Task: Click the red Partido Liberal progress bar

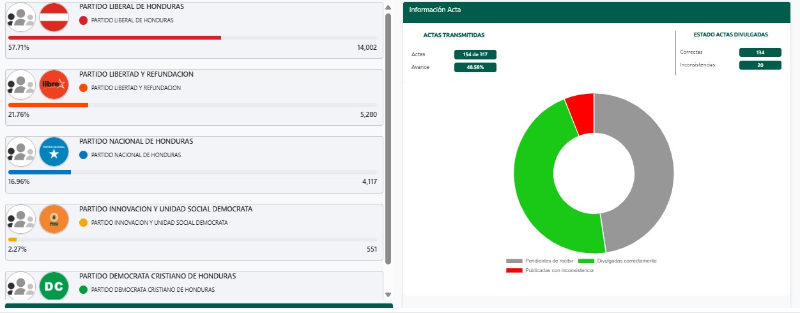Action: pos(114,38)
